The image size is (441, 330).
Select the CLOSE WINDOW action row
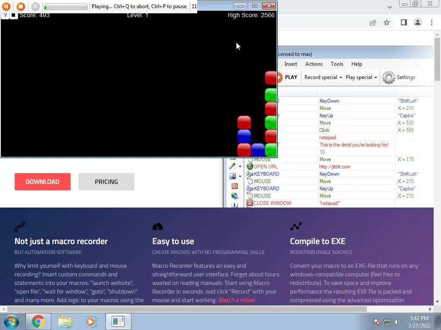[x=339, y=203]
